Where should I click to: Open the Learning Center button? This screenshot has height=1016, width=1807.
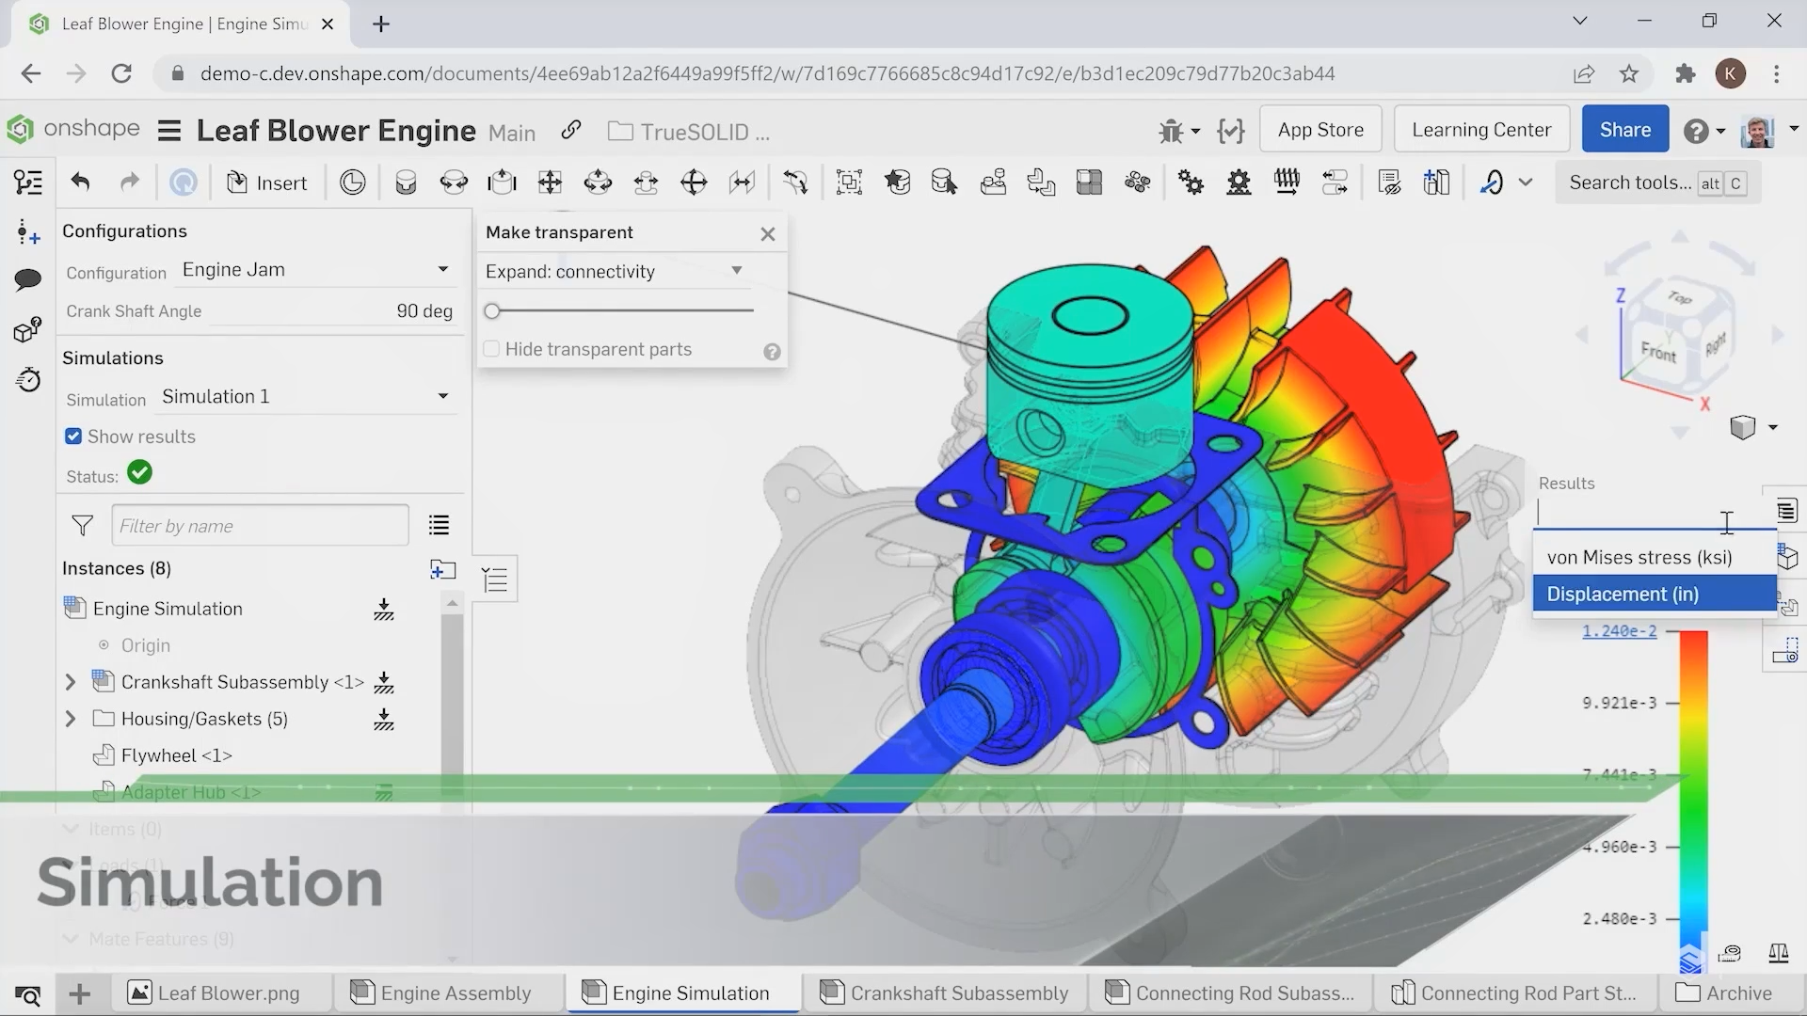(1481, 130)
